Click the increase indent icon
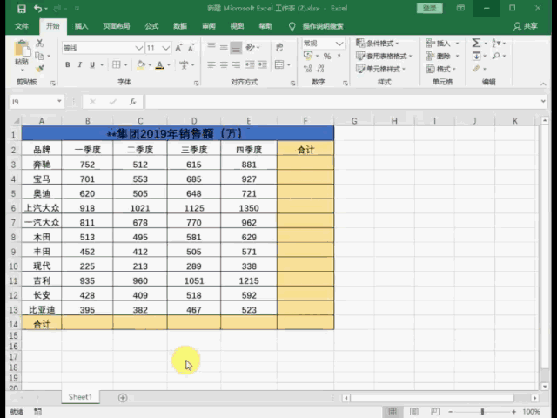The image size is (557, 418). (263, 64)
